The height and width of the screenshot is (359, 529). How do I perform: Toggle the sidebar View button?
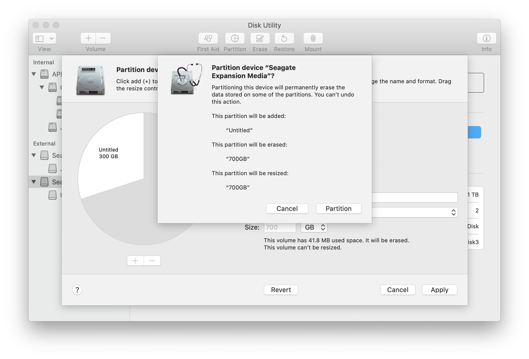(40, 38)
